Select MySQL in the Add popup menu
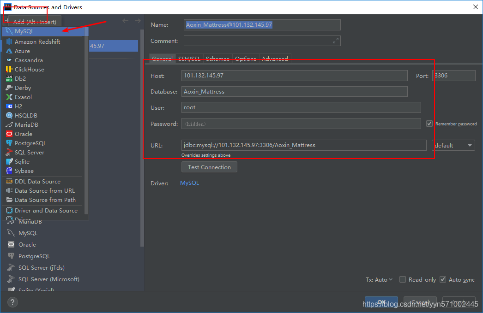Image resolution: width=483 pixels, height=313 pixels. point(45,31)
